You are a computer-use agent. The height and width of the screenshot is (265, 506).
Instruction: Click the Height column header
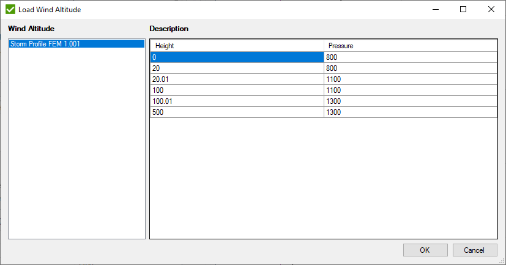pyautogui.click(x=237, y=46)
